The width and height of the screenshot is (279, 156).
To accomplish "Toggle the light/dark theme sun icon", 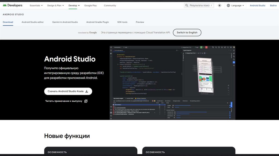I will point(219,5).
